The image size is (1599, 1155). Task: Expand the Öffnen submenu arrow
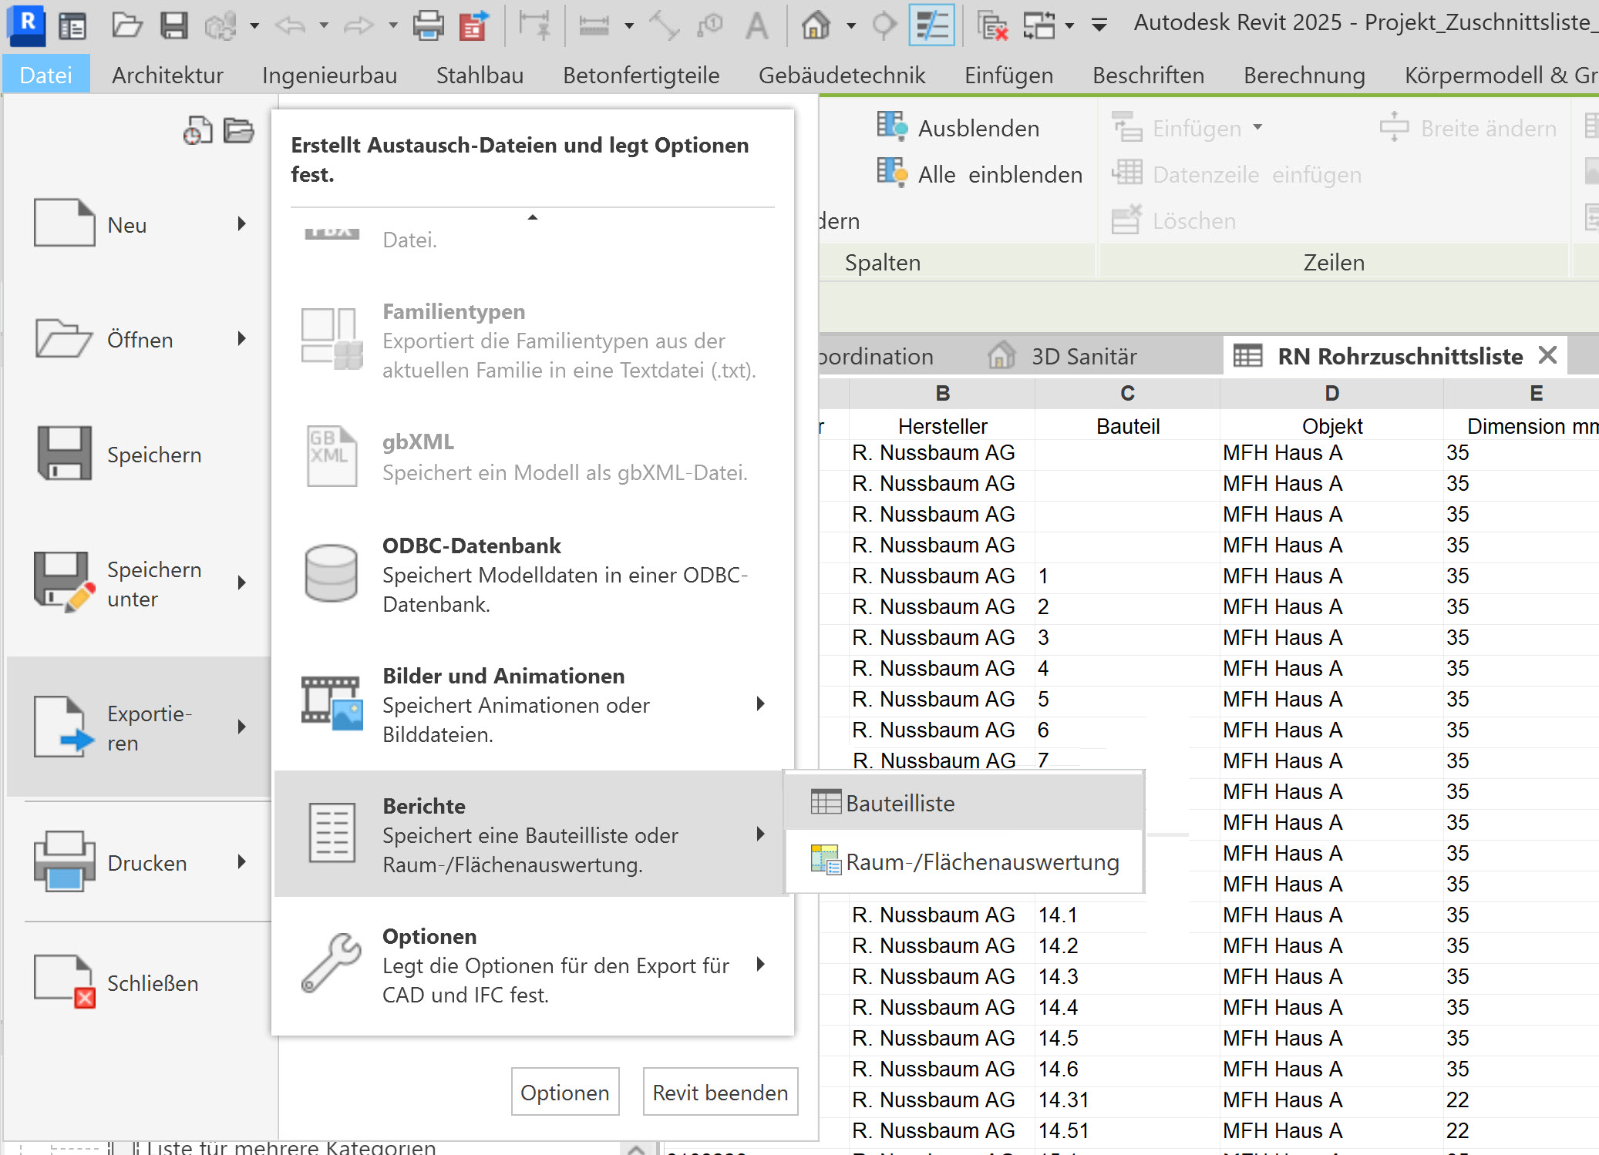tap(242, 338)
